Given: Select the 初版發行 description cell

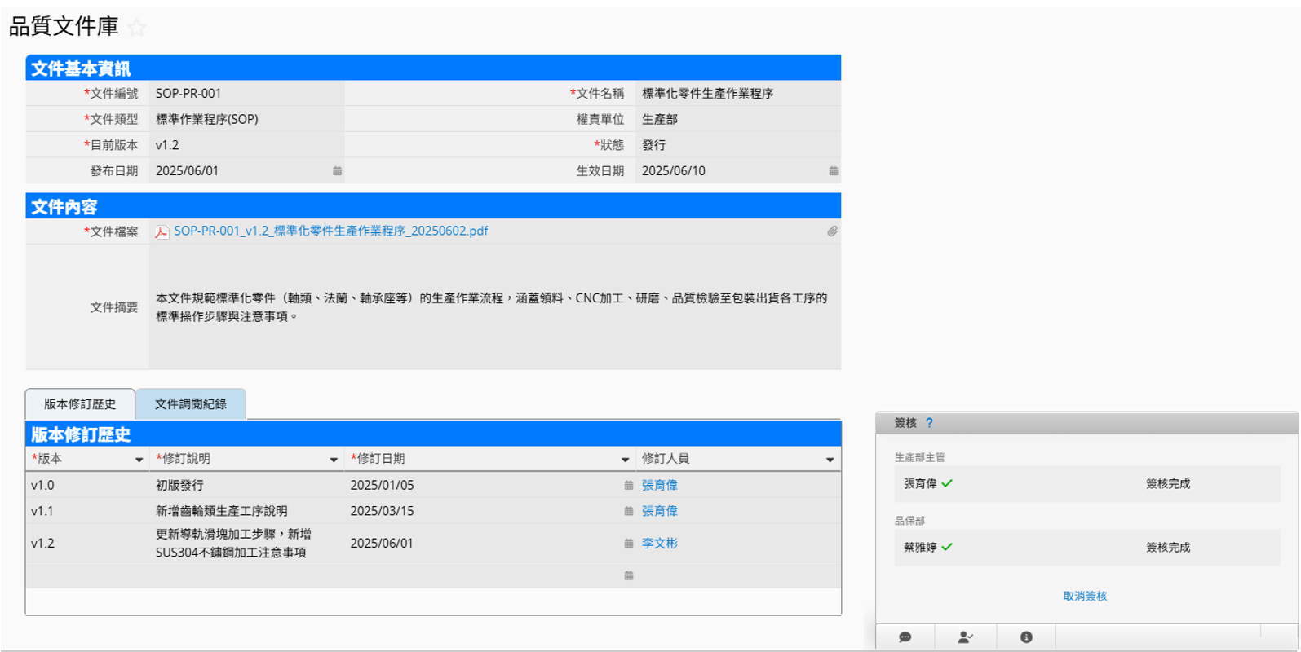Looking at the screenshot, I should tap(247, 485).
